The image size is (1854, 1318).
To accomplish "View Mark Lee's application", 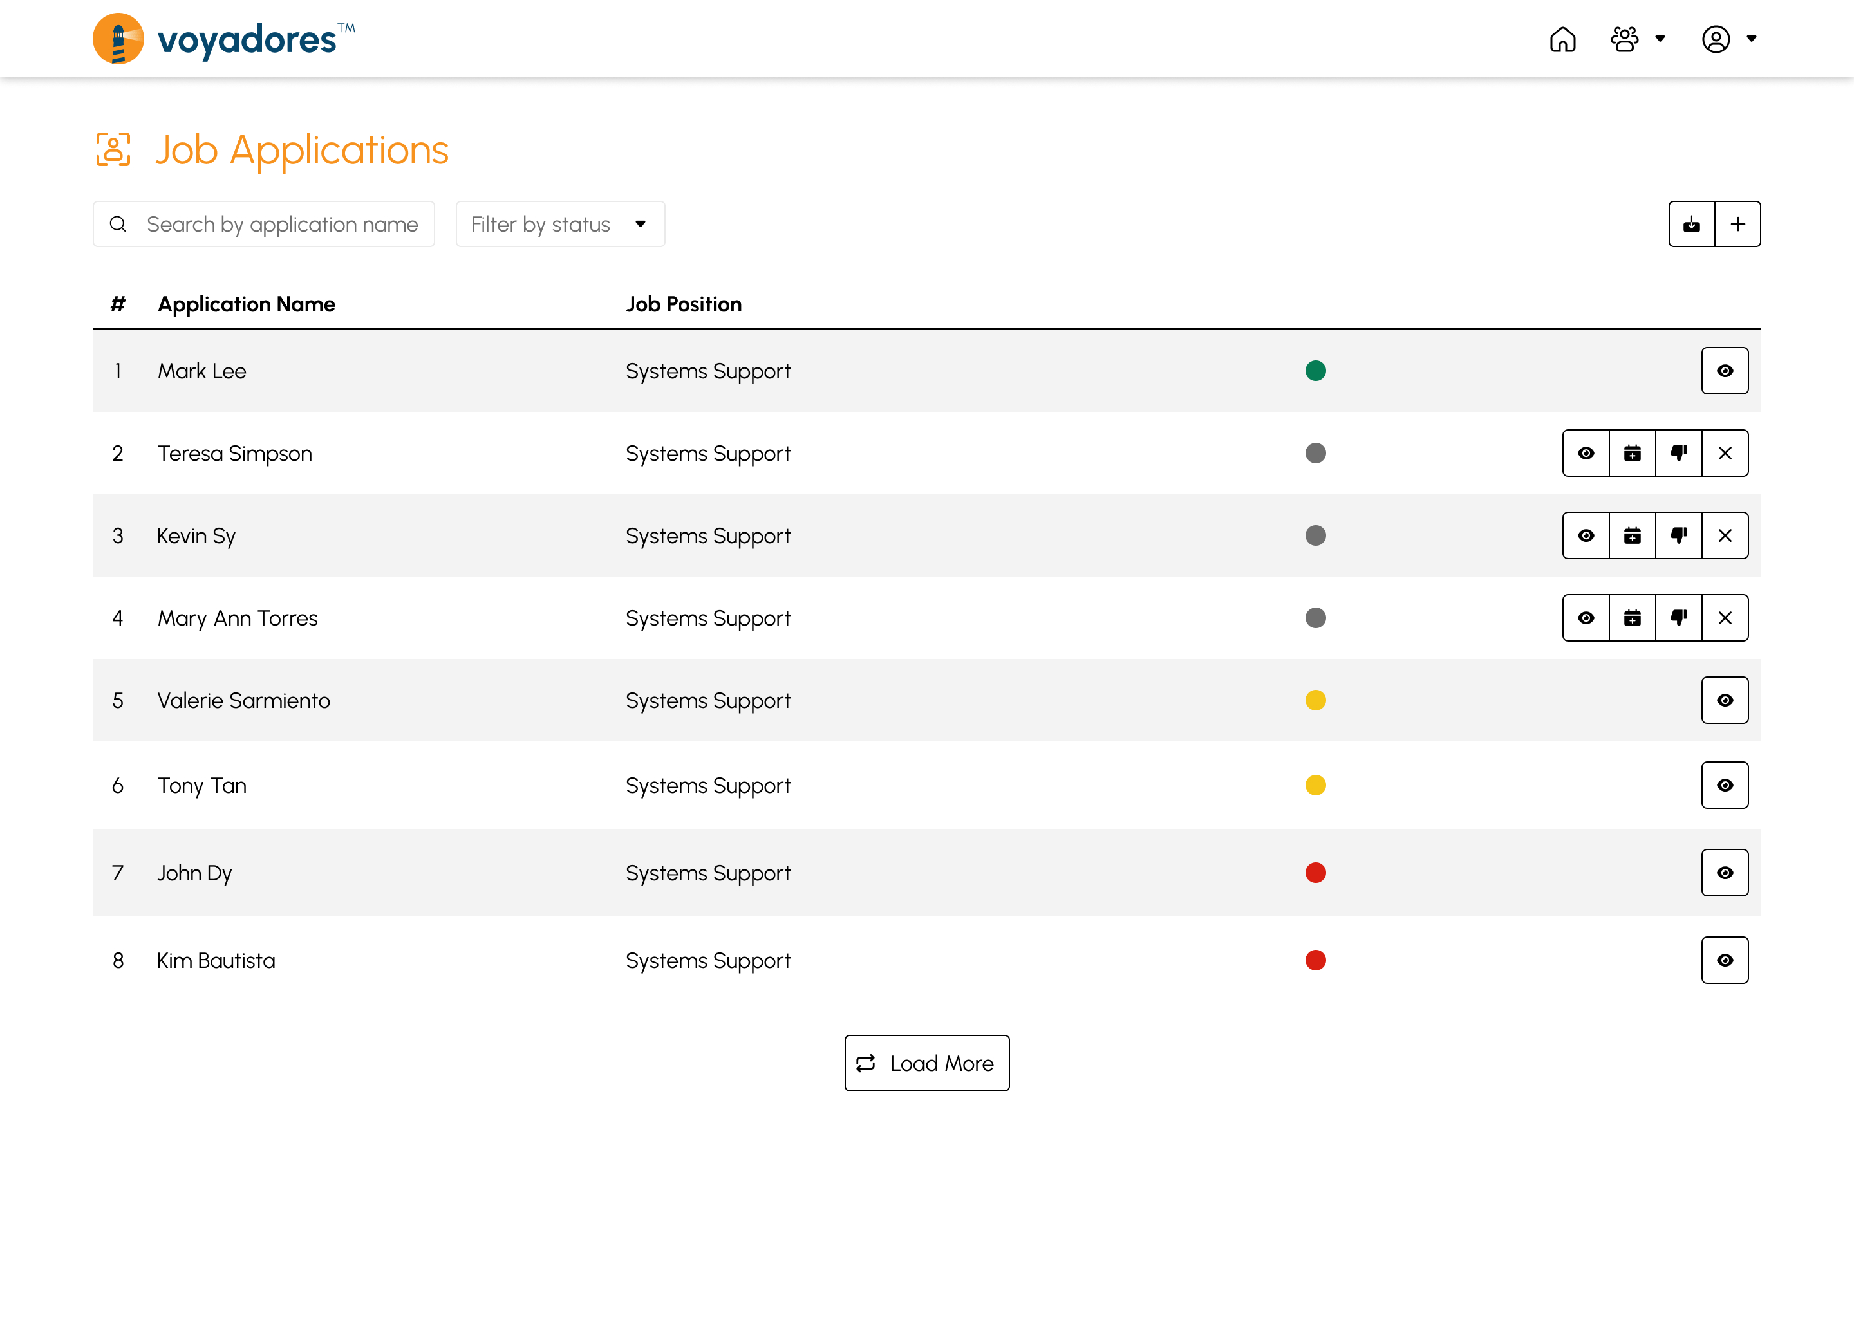I will [1725, 371].
